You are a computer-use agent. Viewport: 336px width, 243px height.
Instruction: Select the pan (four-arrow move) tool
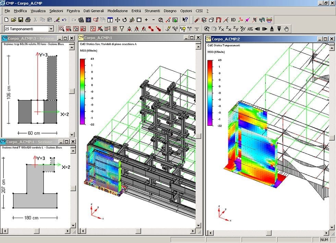pyautogui.click(x=118, y=20)
